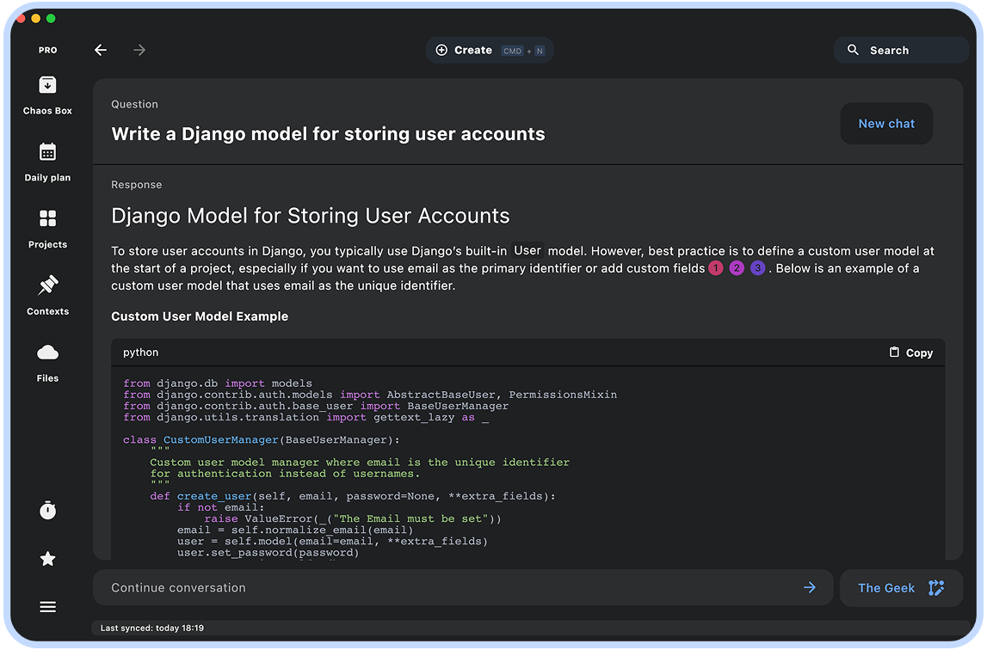The height and width of the screenshot is (650, 987).
Task: Click the 'raise ValueError' code line
Action: pyautogui.click(x=353, y=518)
